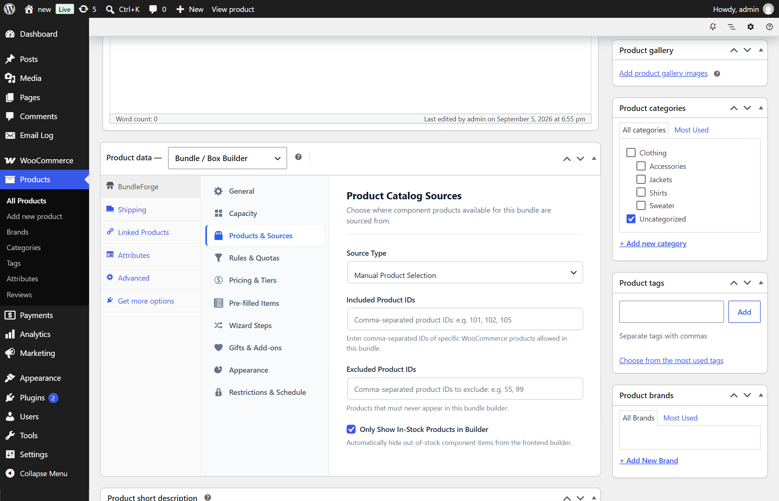The width and height of the screenshot is (779, 501).
Task: Collapse the Product data panel with the triangle toggle
Action: point(594,158)
